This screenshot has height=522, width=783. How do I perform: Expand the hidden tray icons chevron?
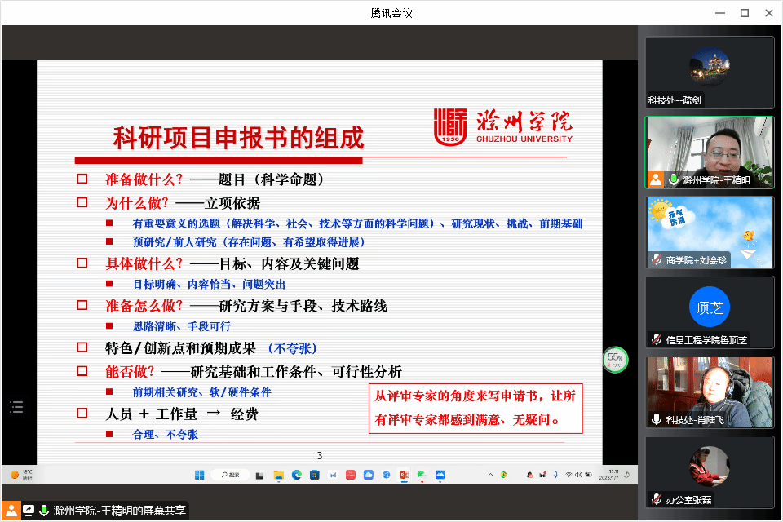[x=489, y=475]
